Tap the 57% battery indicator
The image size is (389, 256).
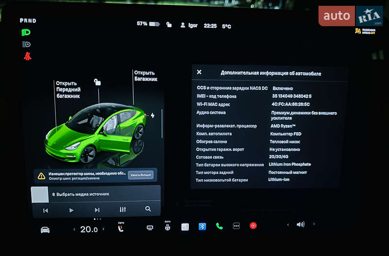148,24
